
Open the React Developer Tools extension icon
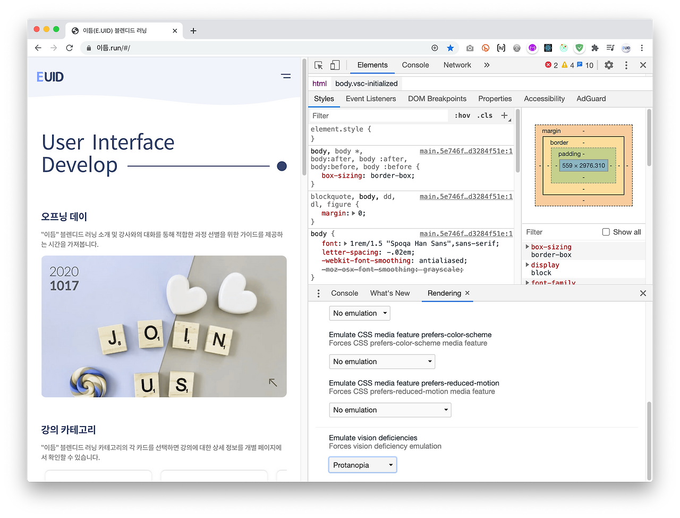[x=548, y=48]
